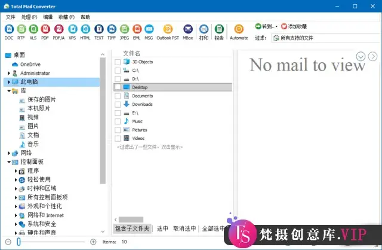Click the preview pane down arrow button
The height and width of the screenshot is (250, 382).
[x=361, y=56]
